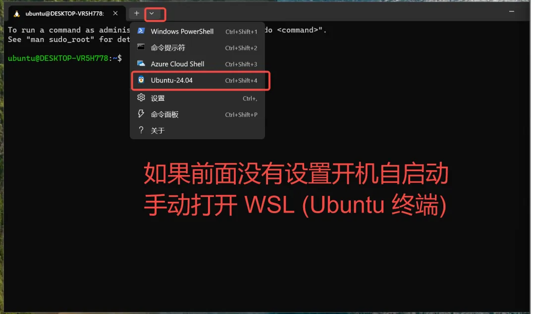Click the Ctrl+Shift+3 shortcut label

pos(241,64)
